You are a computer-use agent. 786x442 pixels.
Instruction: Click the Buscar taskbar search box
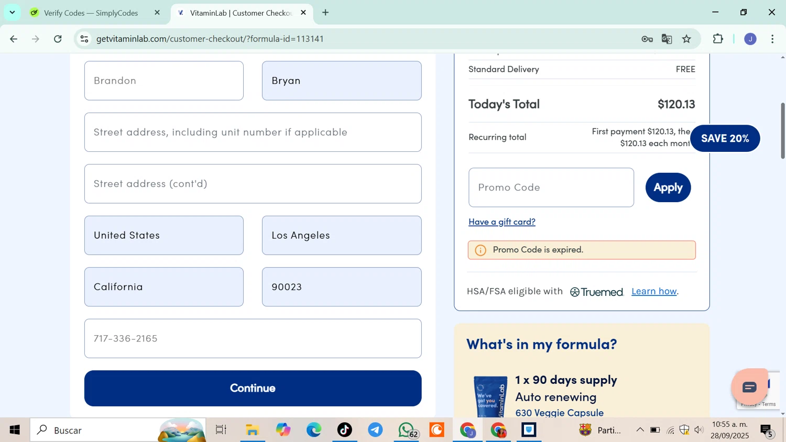pyautogui.click(x=118, y=430)
